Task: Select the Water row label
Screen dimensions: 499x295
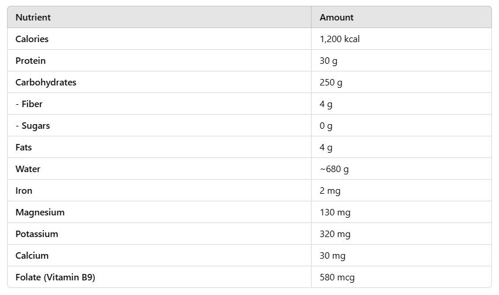Action: coord(28,169)
